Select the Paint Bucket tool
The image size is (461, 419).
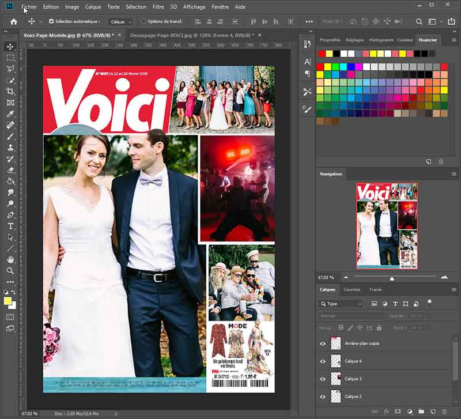10,181
